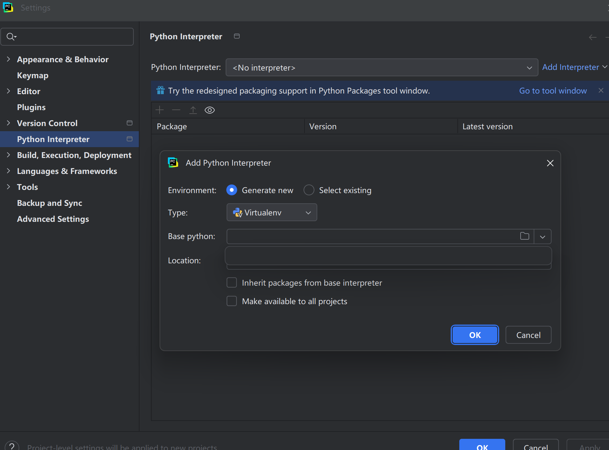
Task: Click project-level icon next to Version Control
Action: click(x=130, y=123)
